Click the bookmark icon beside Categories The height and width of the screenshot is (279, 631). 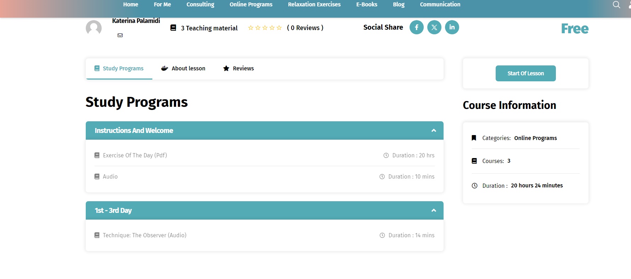(474, 138)
